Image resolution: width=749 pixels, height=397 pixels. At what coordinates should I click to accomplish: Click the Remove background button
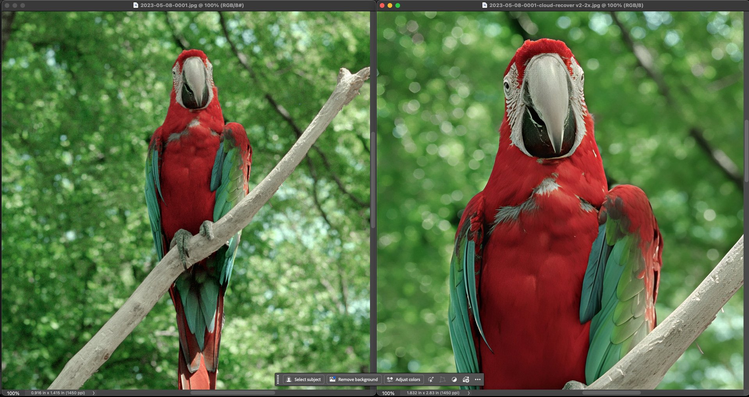(354, 379)
